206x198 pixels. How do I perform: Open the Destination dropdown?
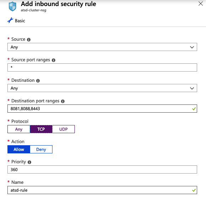[x=102, y=88]
